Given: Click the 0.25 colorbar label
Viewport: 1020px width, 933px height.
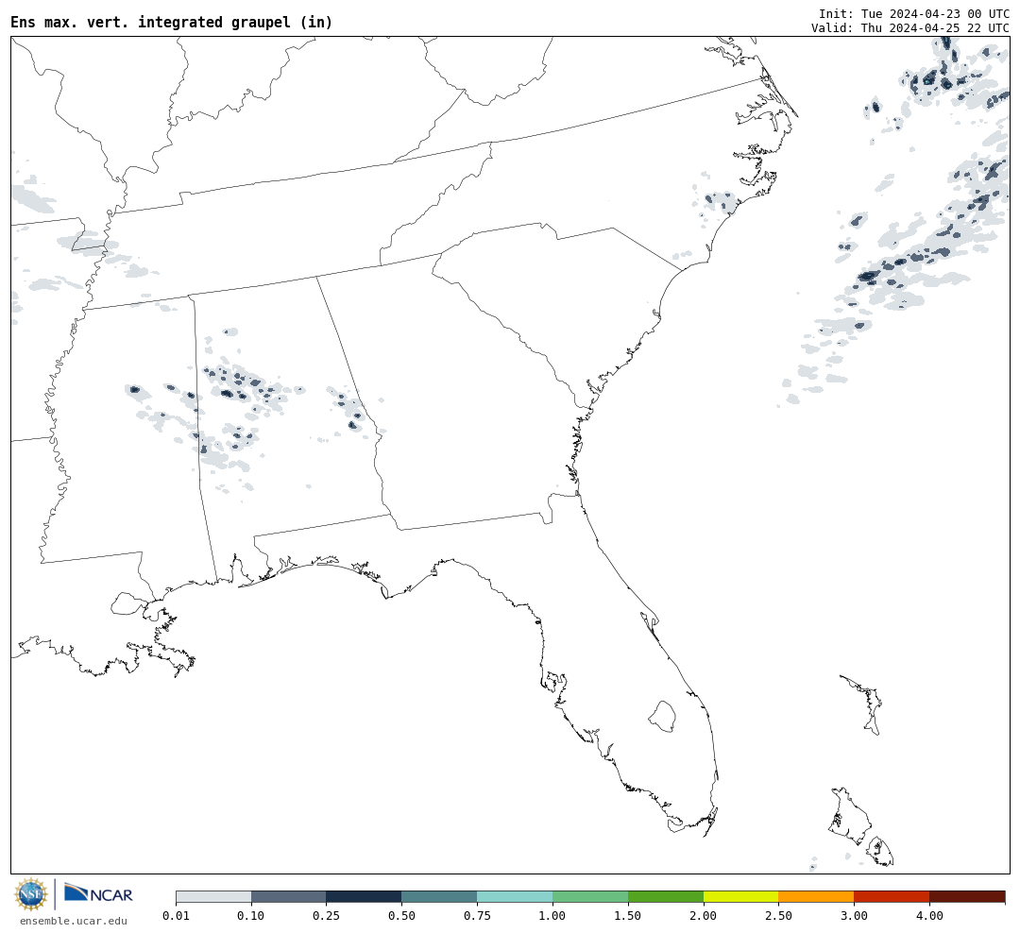Looking at the screenshot, I should point(327,916).
